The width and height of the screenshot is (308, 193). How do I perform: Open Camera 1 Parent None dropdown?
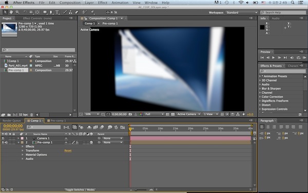tap(112, 138)
